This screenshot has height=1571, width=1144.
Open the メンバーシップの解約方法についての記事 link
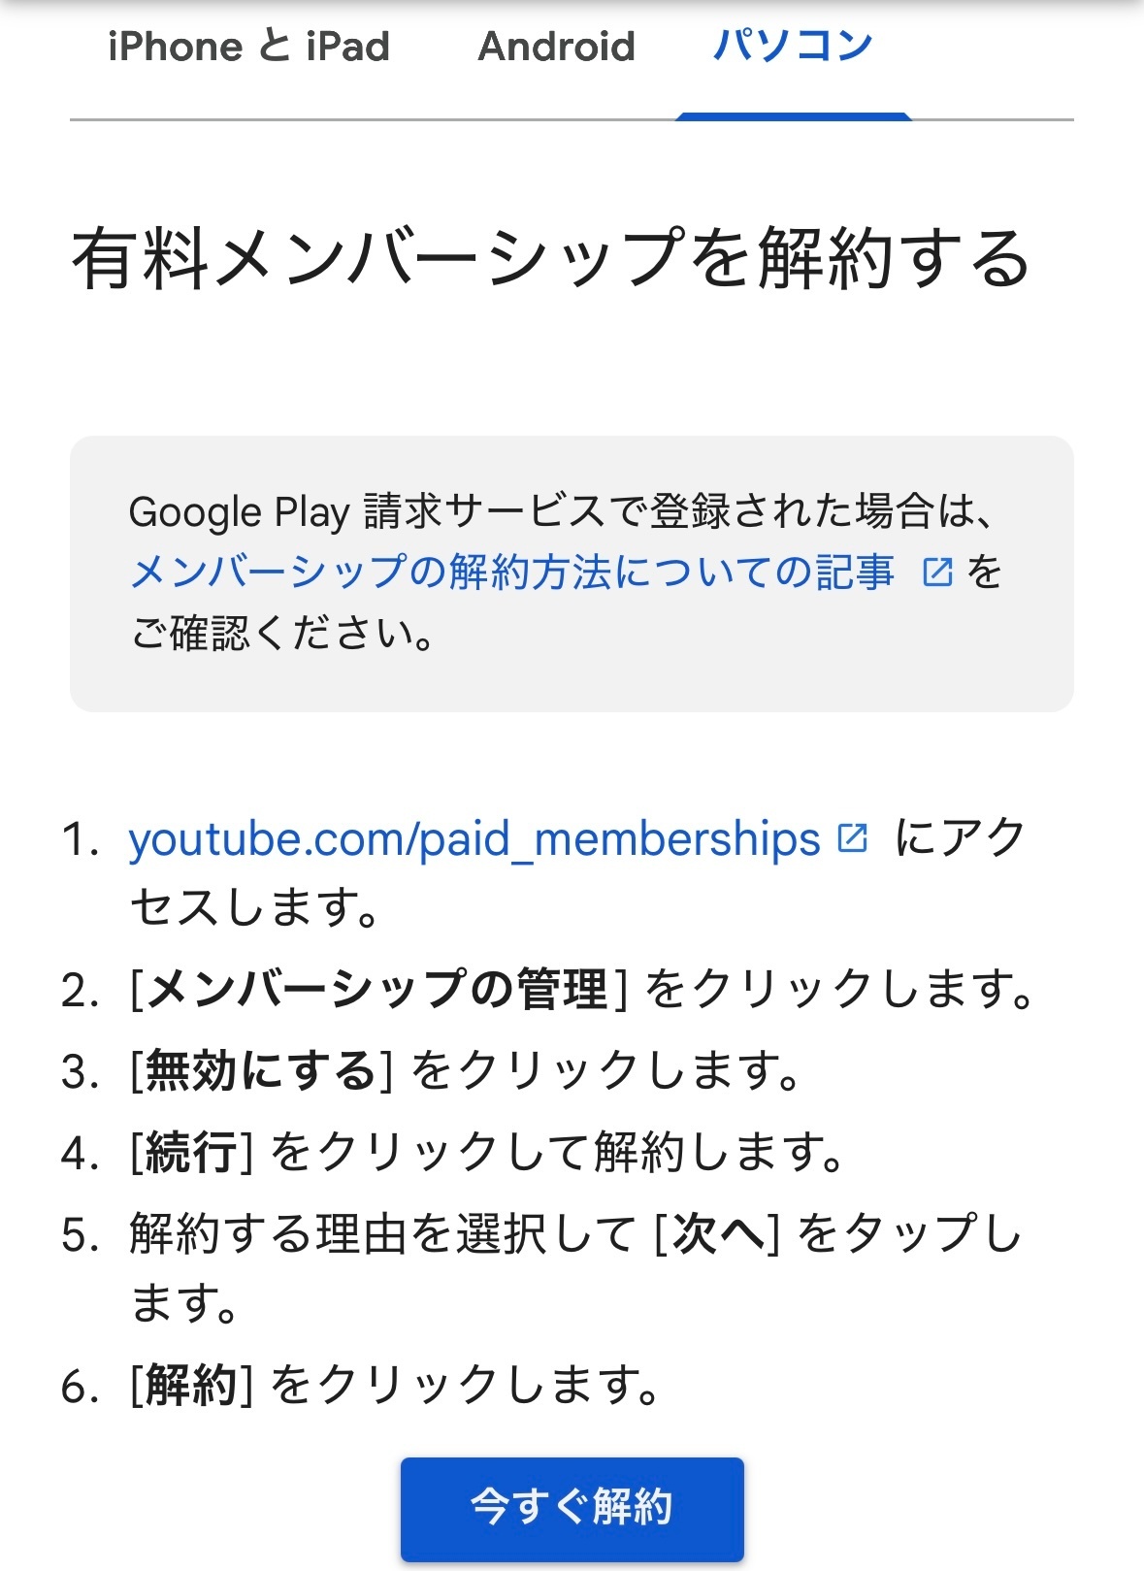tap(512, 573)
